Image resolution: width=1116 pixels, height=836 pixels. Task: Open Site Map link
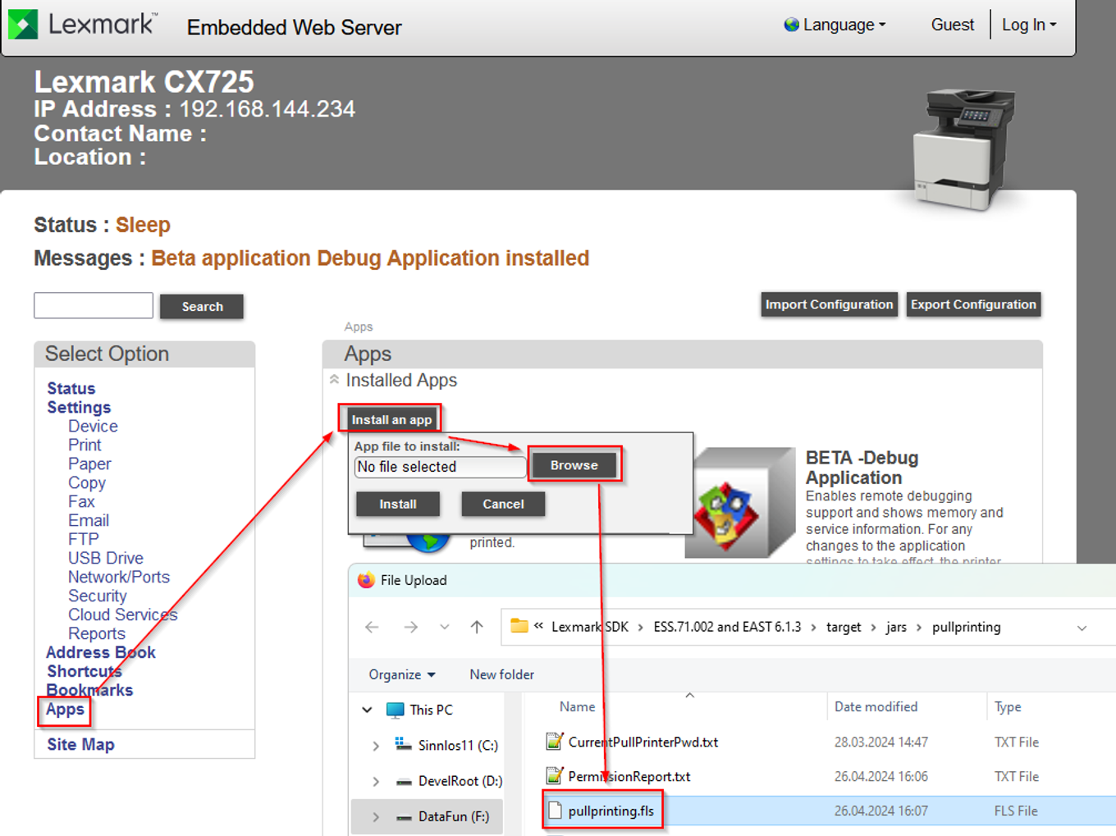click(80, 744)
